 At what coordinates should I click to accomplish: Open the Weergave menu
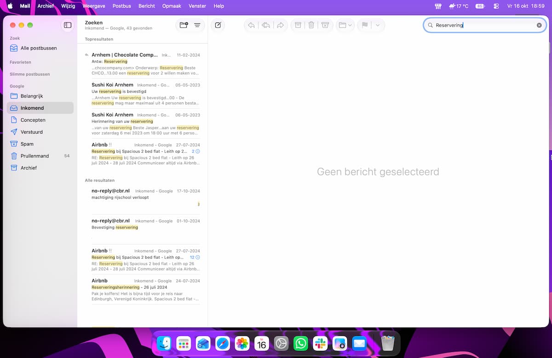pos(94,6)
